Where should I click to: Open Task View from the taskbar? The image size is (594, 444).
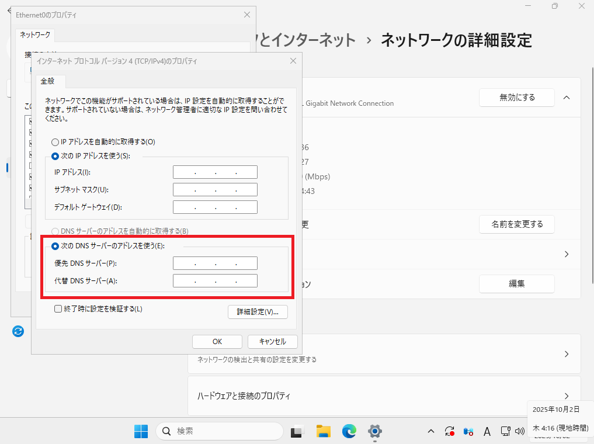pyautogui.click(x=298, y=432)
